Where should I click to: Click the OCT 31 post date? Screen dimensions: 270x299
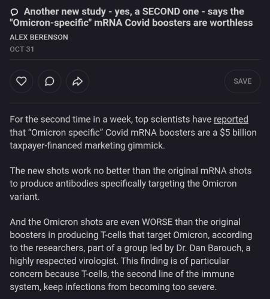pyautogui.click(x=22, y=49)
